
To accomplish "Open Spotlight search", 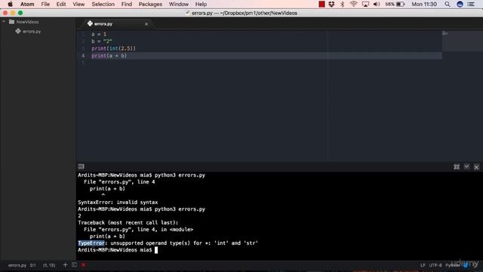I will point(448,4).
